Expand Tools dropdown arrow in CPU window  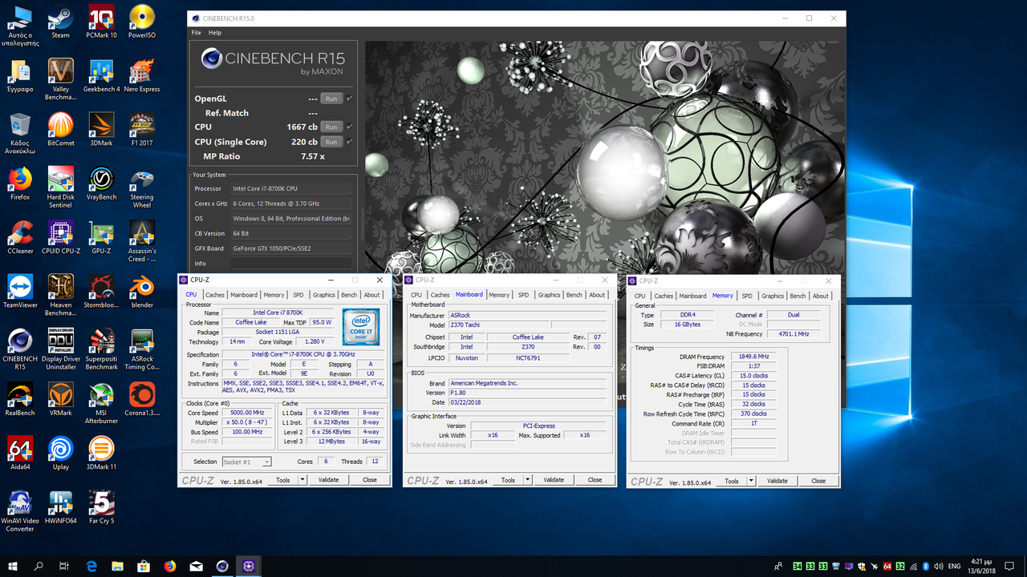tap(302, 480)
